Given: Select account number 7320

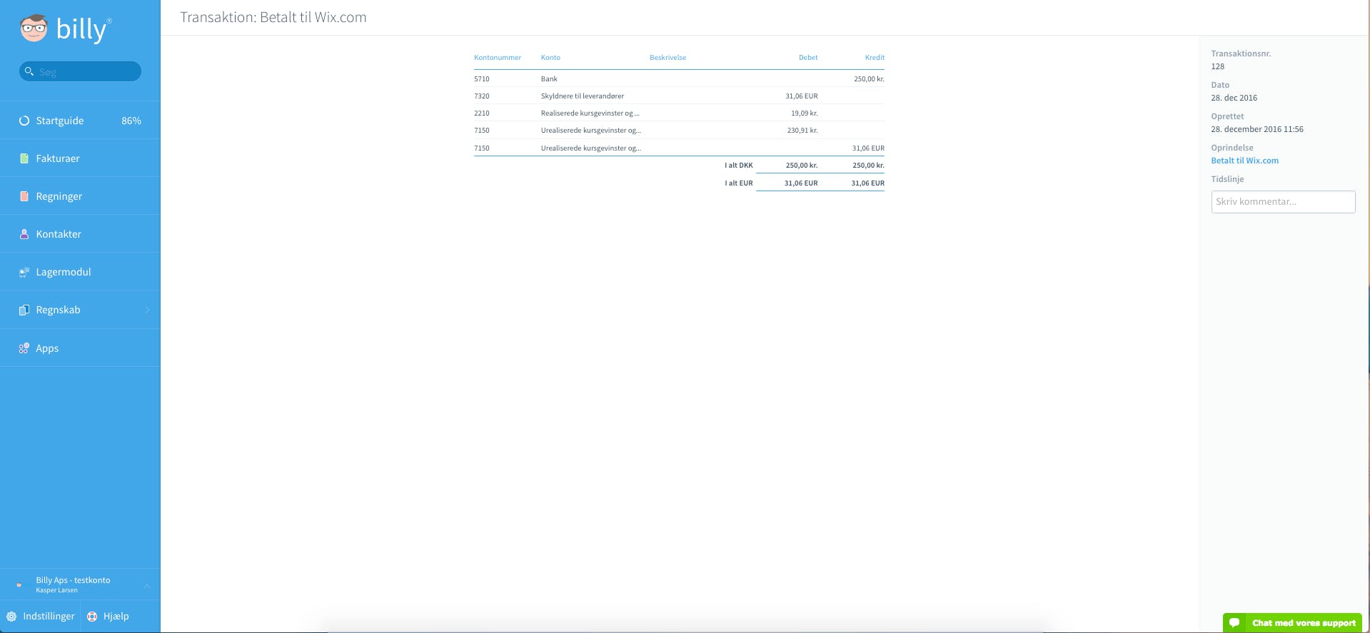Looking at the screenshot, I should [482, 96].
